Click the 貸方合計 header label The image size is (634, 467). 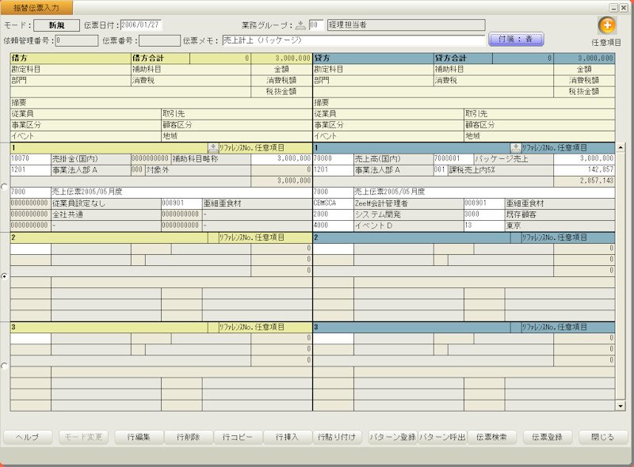[451, 58]
